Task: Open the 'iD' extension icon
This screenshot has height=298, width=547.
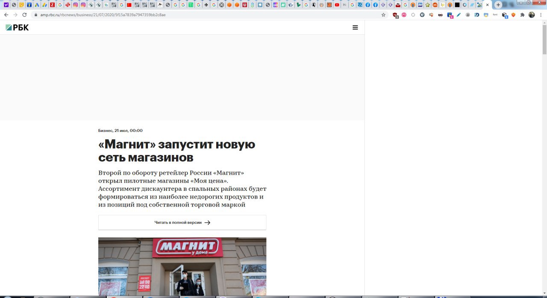Action: click(477, 15)
